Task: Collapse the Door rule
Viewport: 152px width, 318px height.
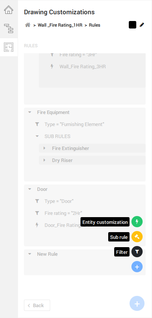Action: pyautogui.click(x=30, y=189)
